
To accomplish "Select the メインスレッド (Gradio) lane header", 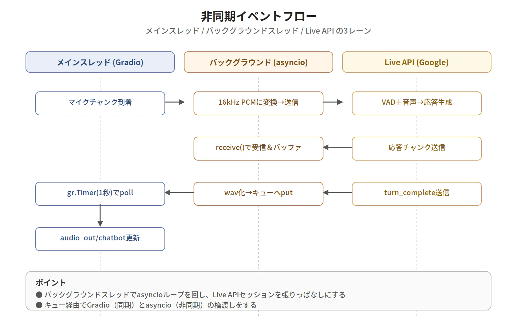I will pos(100,62).
